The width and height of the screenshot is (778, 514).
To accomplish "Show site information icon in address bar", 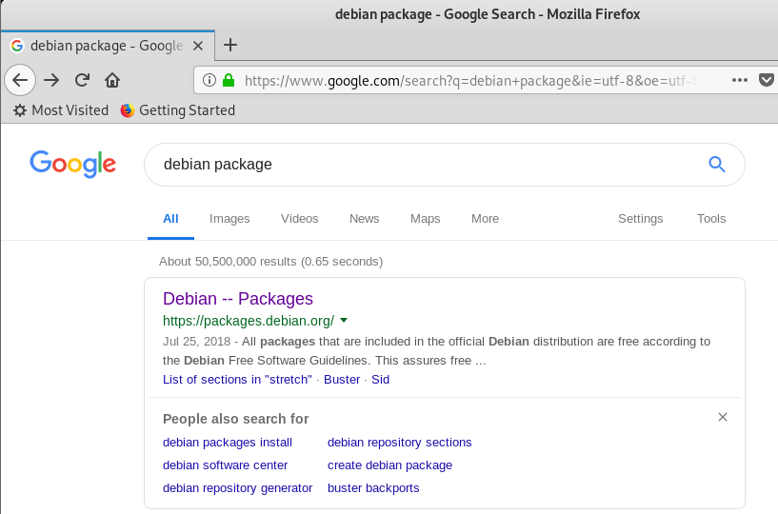I will (209, 80).
